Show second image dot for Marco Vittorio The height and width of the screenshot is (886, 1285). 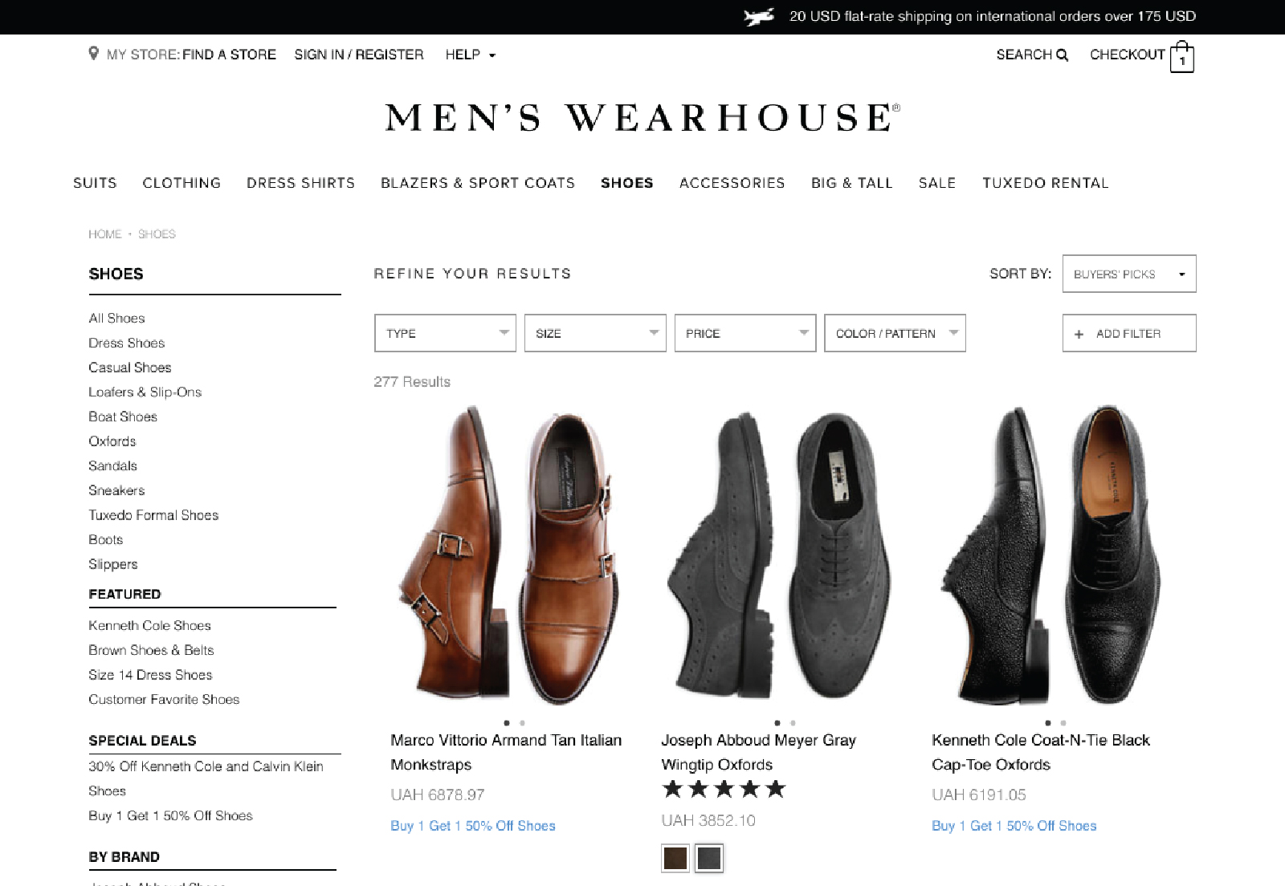point(523,723)
